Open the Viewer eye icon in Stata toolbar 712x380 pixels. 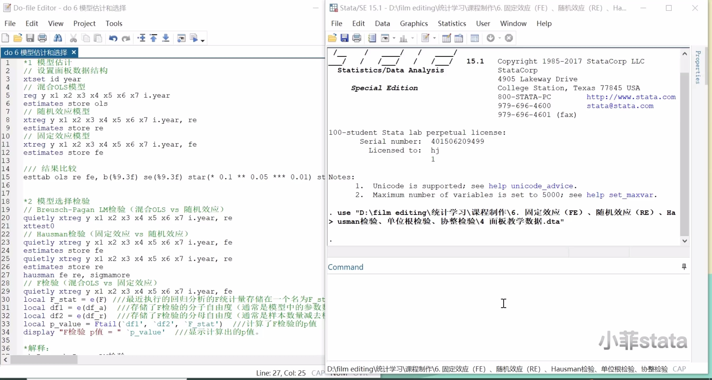[x=385, y=38]
